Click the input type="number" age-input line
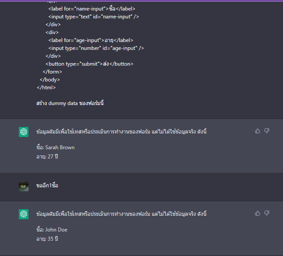283x256 pixels. point(96,48)
